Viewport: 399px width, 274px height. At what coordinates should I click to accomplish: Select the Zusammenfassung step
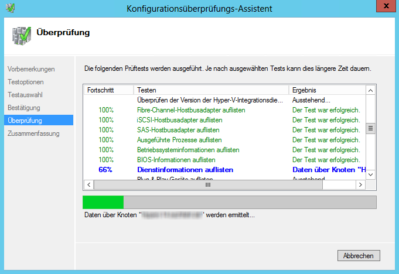tap(33, 133)
